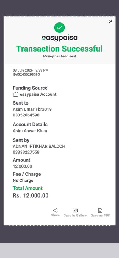Click the sender name ADNAN IFTIKHAR BALOCH

coord(39,146)
